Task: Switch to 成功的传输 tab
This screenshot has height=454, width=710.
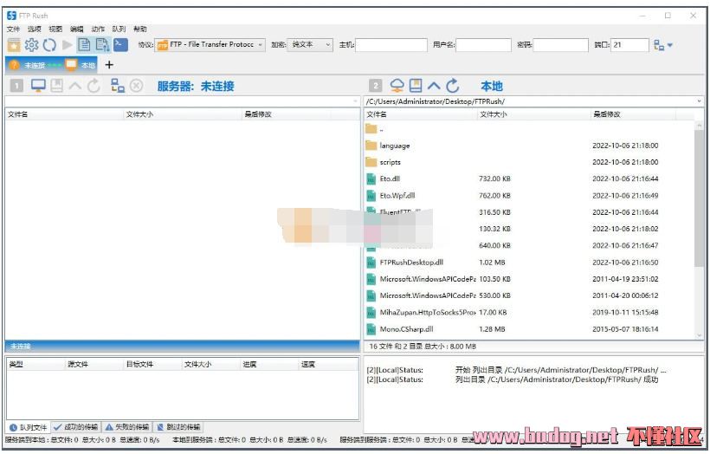Action: pos(76,427)
